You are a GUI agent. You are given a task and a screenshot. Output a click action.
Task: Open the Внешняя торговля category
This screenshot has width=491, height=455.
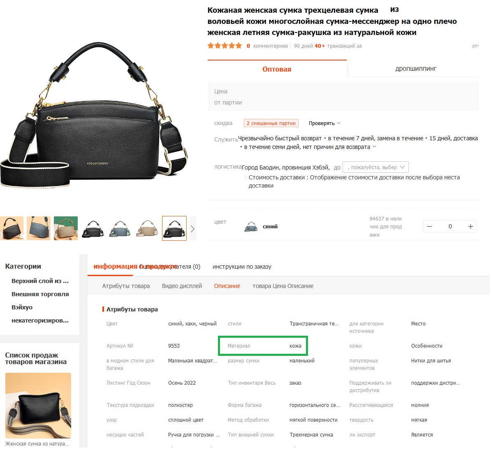[40, 294]
